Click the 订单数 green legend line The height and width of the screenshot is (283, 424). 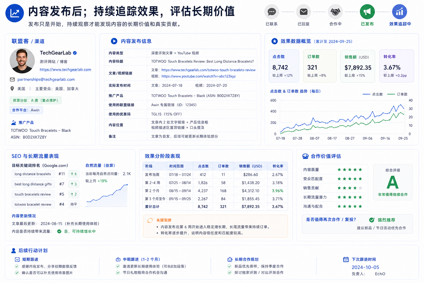391,94
